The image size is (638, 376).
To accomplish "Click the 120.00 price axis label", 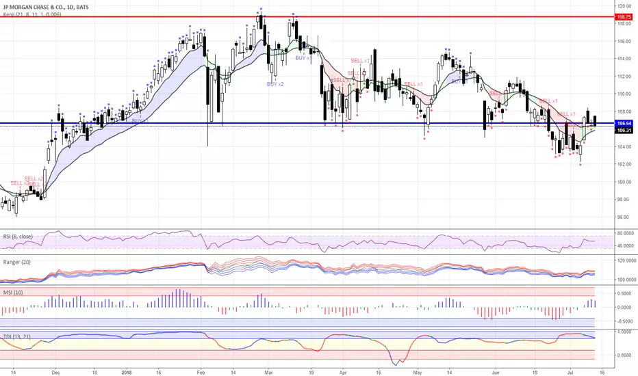I will tap(624, 6).
